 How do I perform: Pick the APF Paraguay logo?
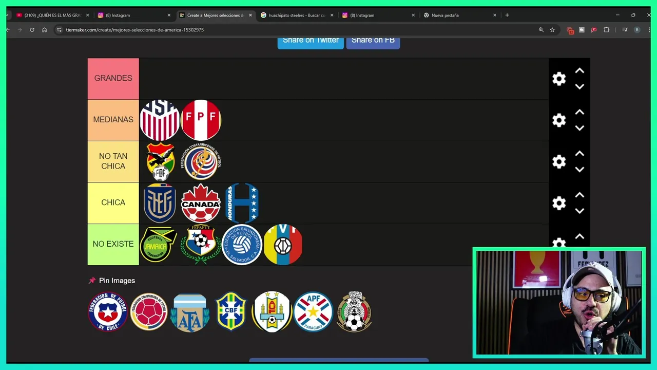pyautogui.click(x=313, y=311)
